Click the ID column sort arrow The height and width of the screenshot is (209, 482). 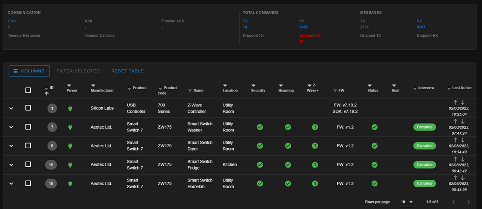[46, 93]
